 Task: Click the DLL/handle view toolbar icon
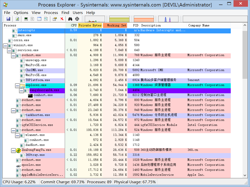coord(46,19)
